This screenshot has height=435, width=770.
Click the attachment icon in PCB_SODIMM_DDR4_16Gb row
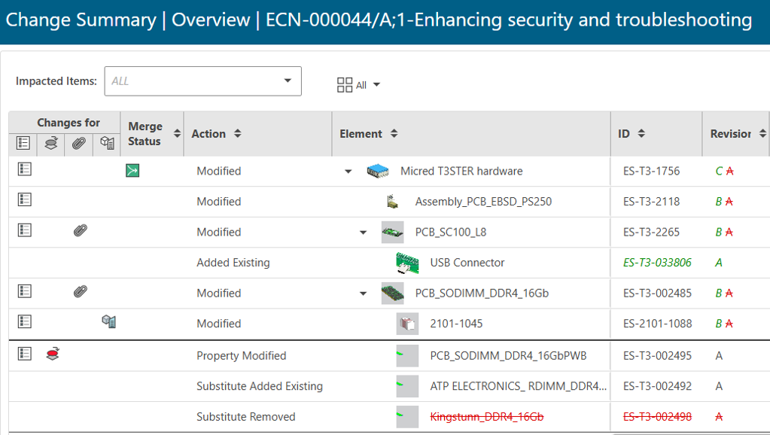click(81, 292)
